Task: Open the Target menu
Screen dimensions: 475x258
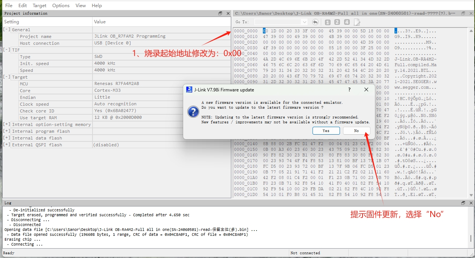Action: tap(39, 6)
